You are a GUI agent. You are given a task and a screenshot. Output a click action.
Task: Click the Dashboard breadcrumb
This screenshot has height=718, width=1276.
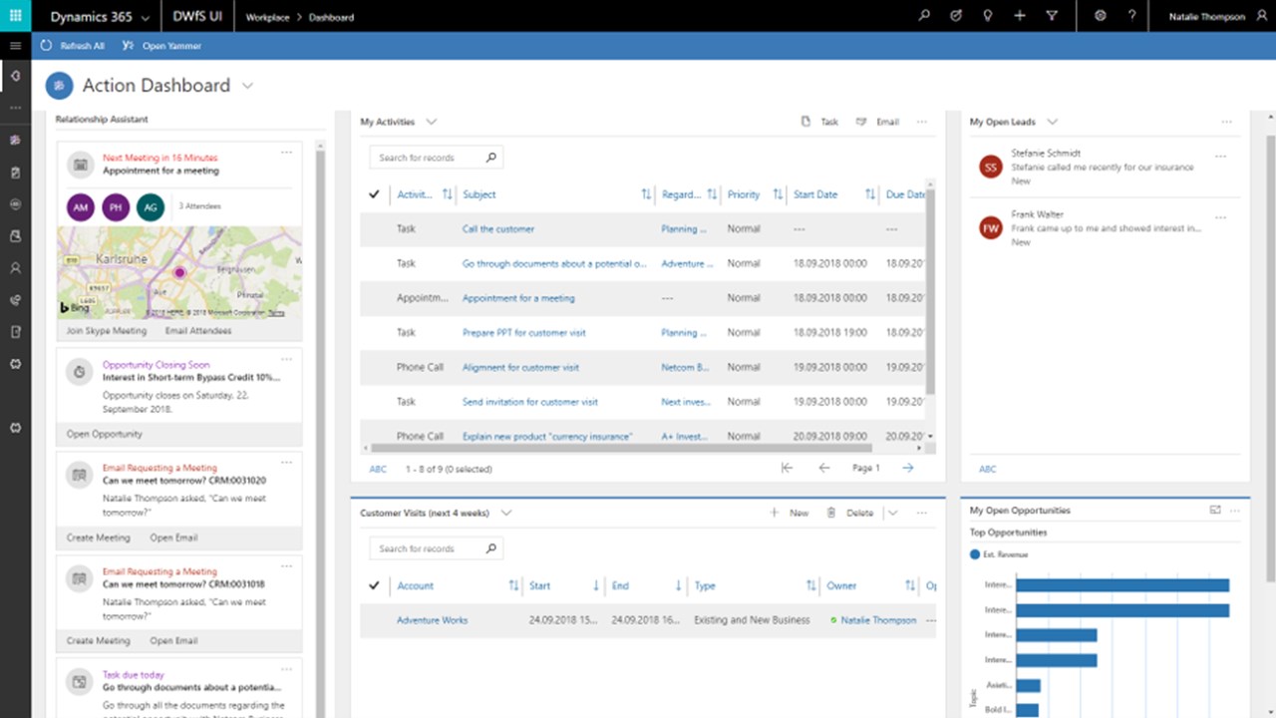pyautogui.click(x=331, y=17)
